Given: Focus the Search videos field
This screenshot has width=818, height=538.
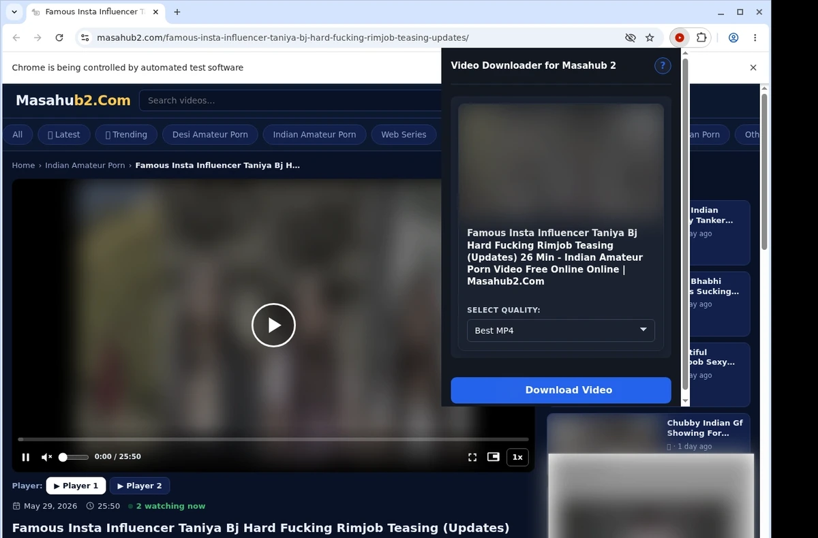Looking at the screenshot, I should pyautogui.click(x=291, y=101).
